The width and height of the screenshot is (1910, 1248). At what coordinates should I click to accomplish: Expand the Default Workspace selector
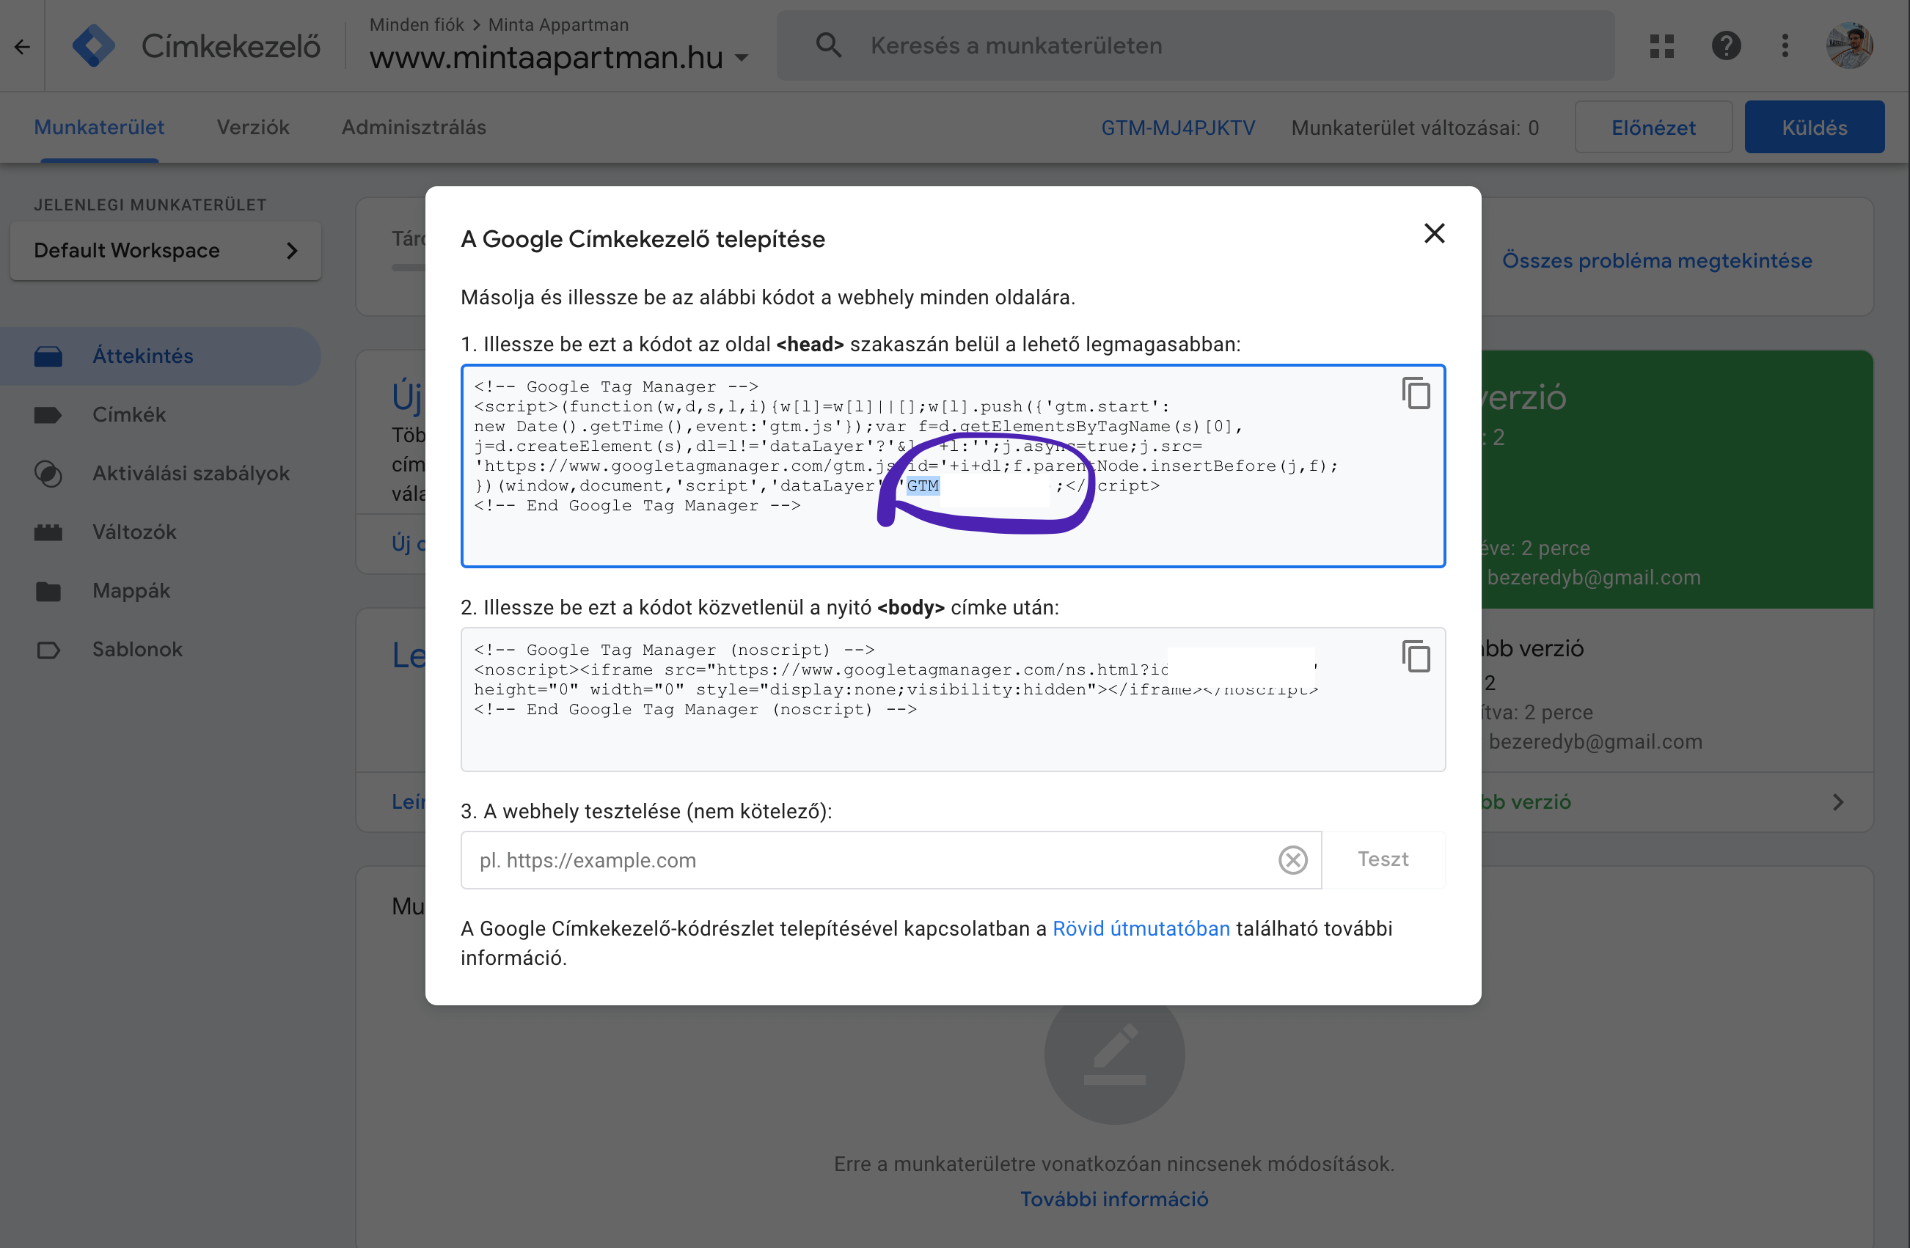(x=165, y=251)
